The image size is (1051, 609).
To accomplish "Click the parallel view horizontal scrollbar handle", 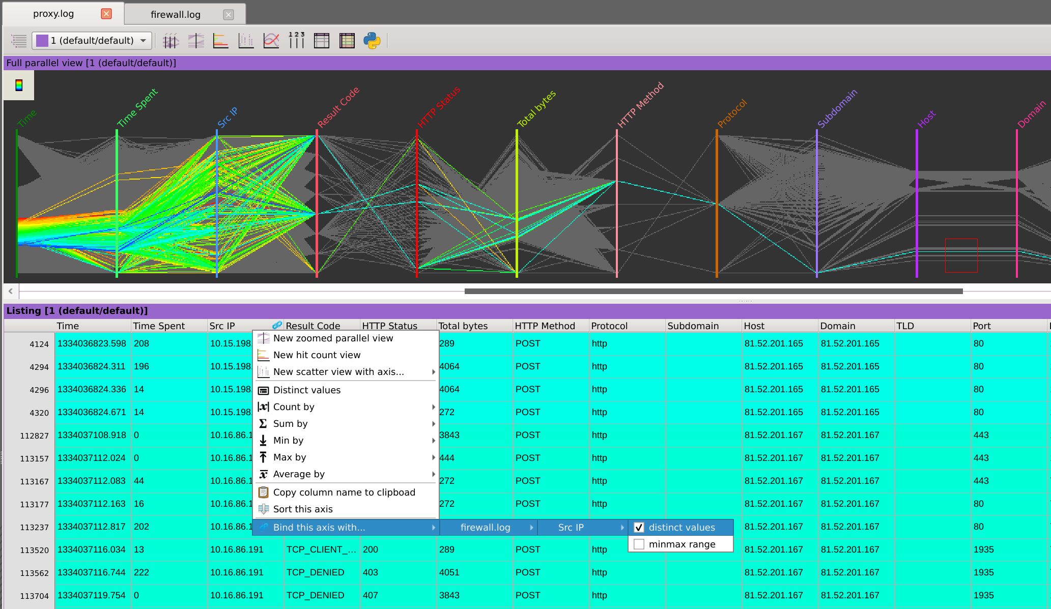I will pos(713,292).
